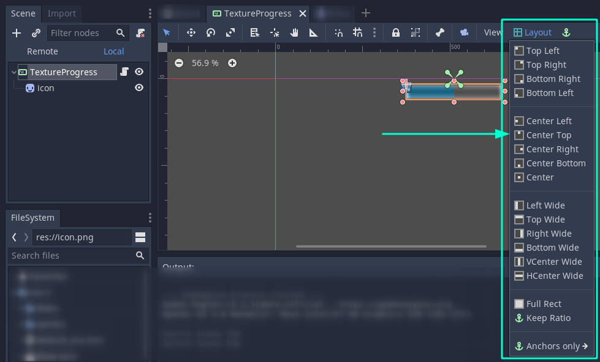Image resolution: width=600 pixels, height=362 pixels.
Task: Toggle visibility of the TextureProgress node
Action: (x=140, y=72)
